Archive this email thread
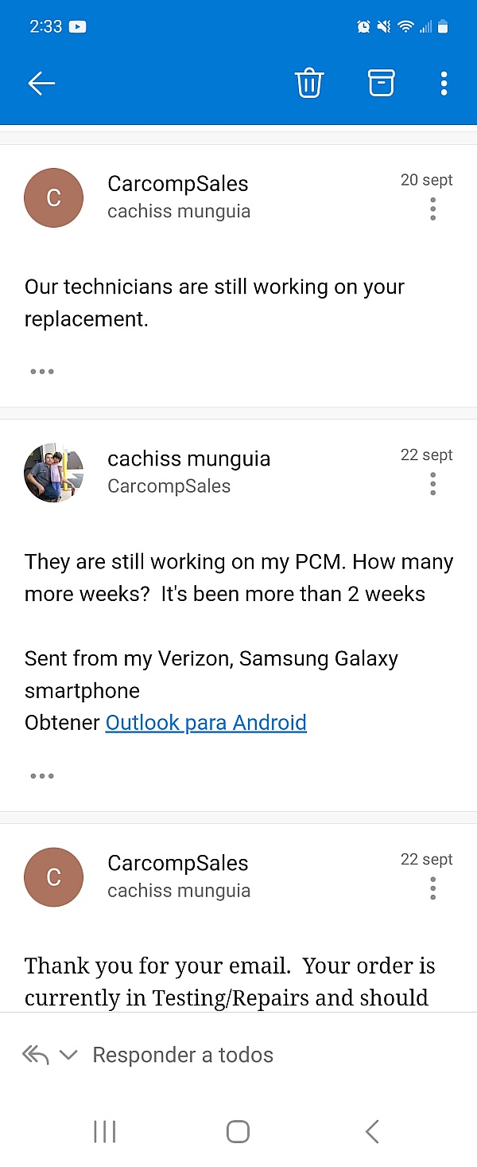This screenshot has height=1167, width=477. [x=381, y=83]
